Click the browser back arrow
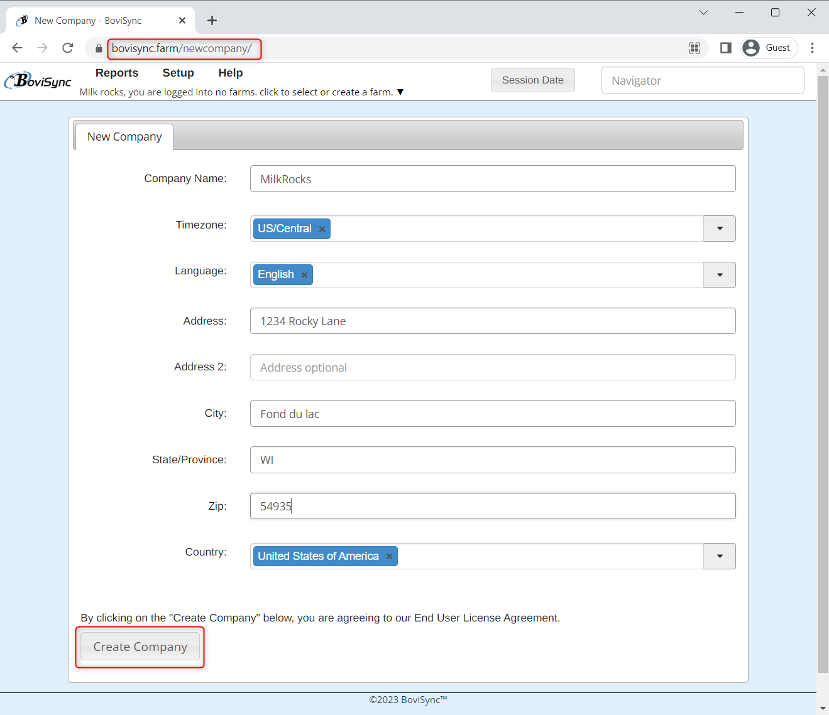This screenshot has width=829, height=715. point(18,48)
